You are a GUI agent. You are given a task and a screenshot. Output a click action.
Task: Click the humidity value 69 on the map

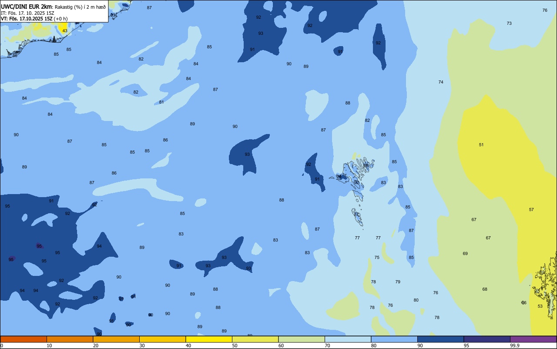point(465,254)
